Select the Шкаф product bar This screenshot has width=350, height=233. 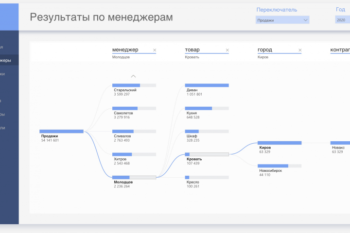coord(207,132)
